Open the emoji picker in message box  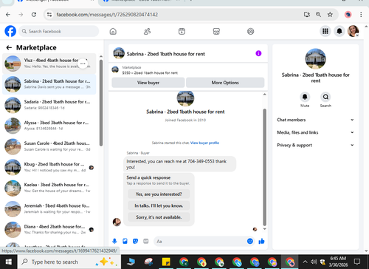[x=250, y=241]
